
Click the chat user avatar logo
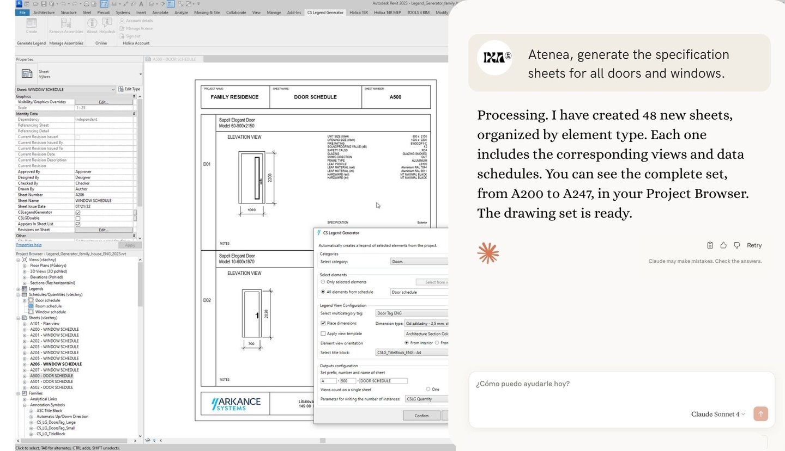pos(494,57)
